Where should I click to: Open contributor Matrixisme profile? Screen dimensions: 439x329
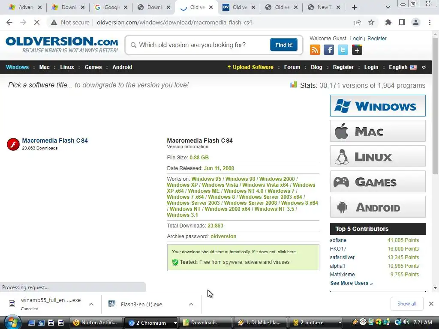click(x=342, y=275)
